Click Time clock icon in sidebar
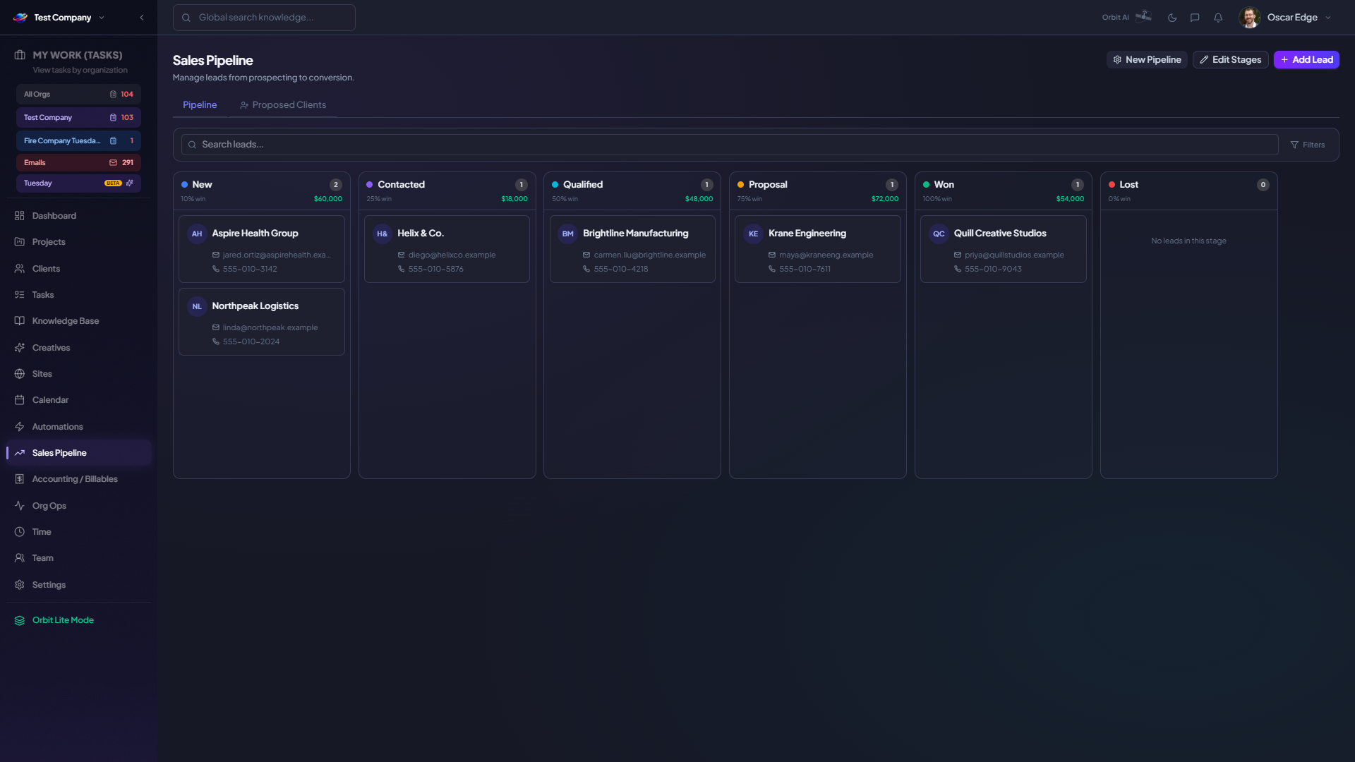Viewport: 1355px width, 762px height. [x=20, y=532]
